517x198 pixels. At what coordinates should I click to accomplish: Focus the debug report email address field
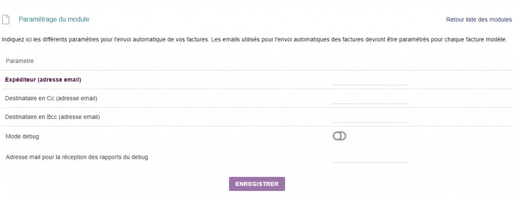point(371,157)
